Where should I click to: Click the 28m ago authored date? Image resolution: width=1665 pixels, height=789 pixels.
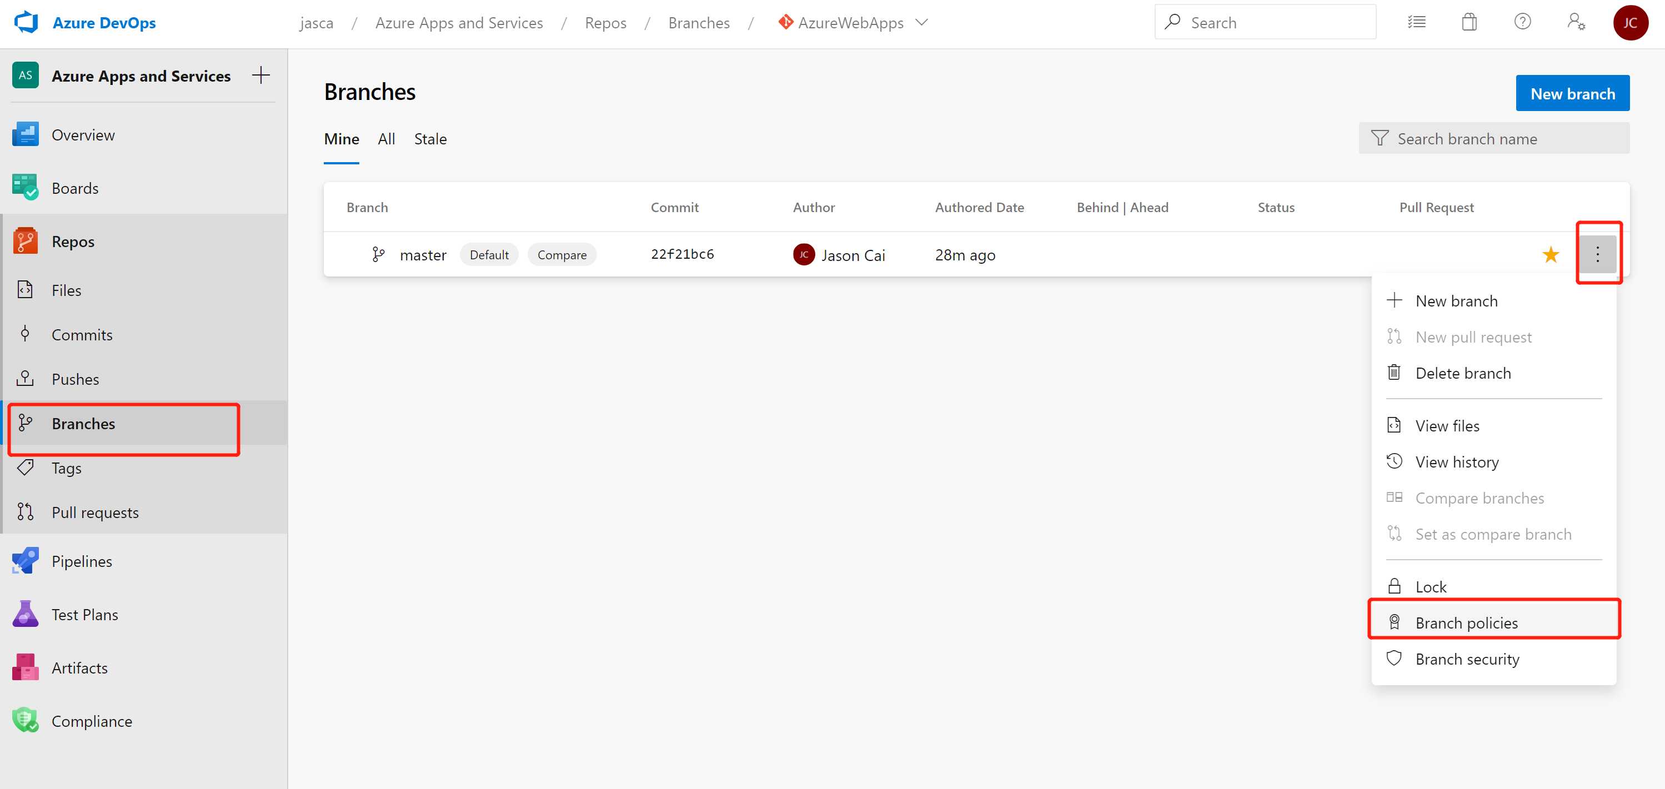click(x=965, y=255)
